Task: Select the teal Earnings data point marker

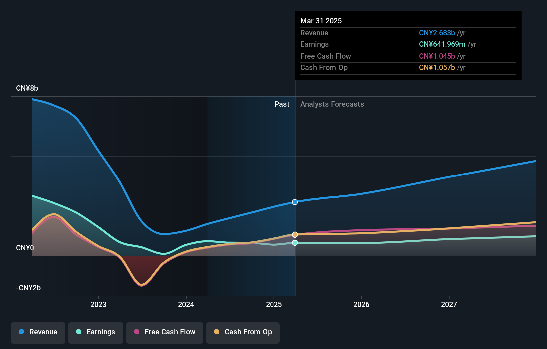Action: point(295,243)
